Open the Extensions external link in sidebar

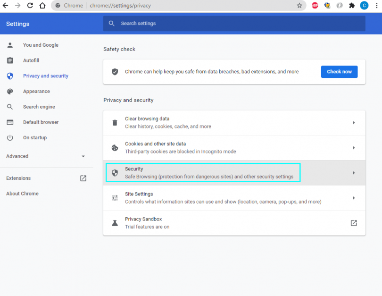[83, 178]
